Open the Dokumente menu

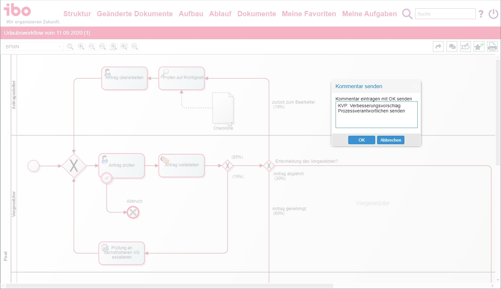(257, 14)
